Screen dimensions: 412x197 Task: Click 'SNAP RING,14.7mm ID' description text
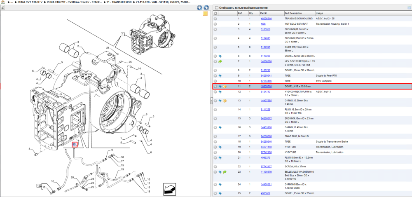tap(297, 136)
